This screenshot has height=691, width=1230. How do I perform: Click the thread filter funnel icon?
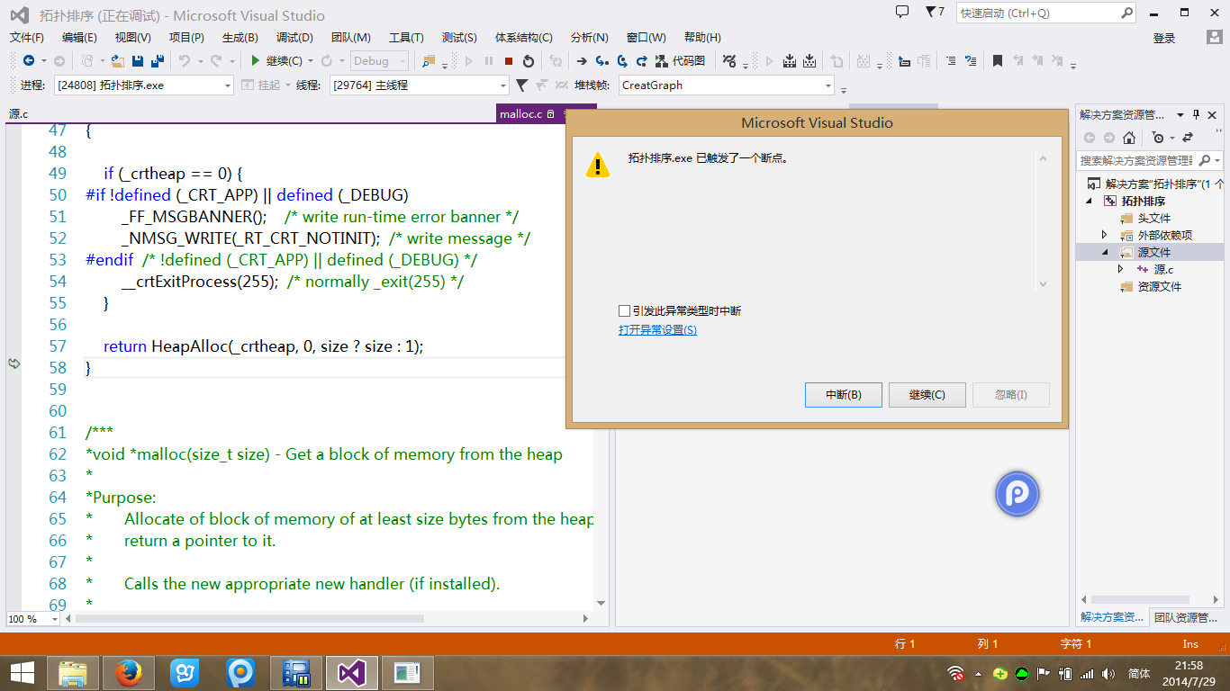(521, 85)
